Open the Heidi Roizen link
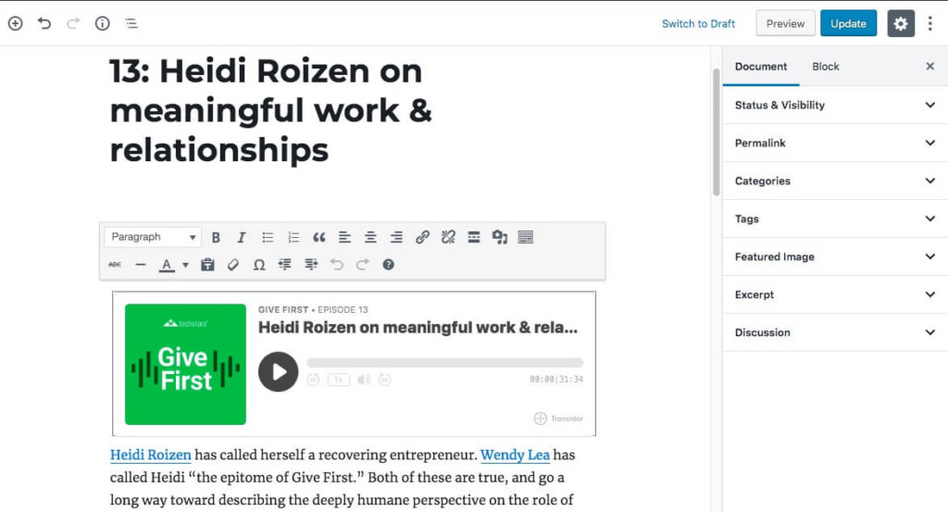 [151, 455]
